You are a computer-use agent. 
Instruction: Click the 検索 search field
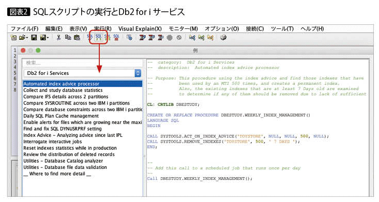pos(82,63)
